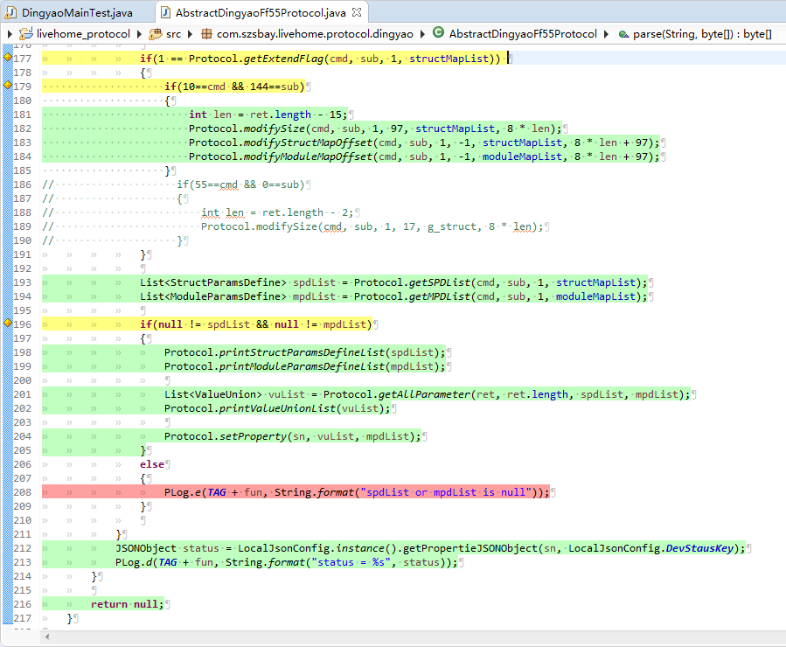Image resolution: width=786 pixels, height=647 pixels.
Task: Click line number 208 in the gutter
Action: pos(24,491)
